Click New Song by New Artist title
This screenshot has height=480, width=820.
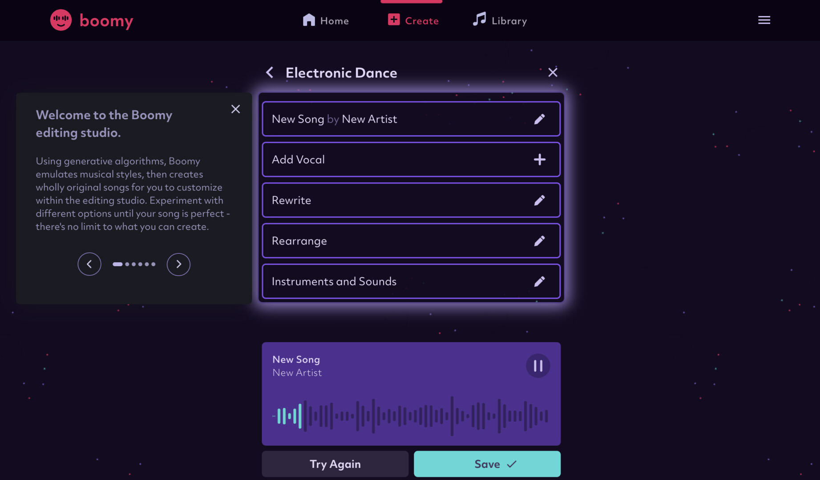pos(335,119)
